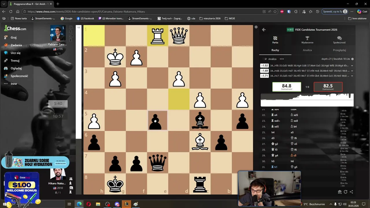Click the Sprawdź, czy to Ty profile button

[x=335, y=12]
